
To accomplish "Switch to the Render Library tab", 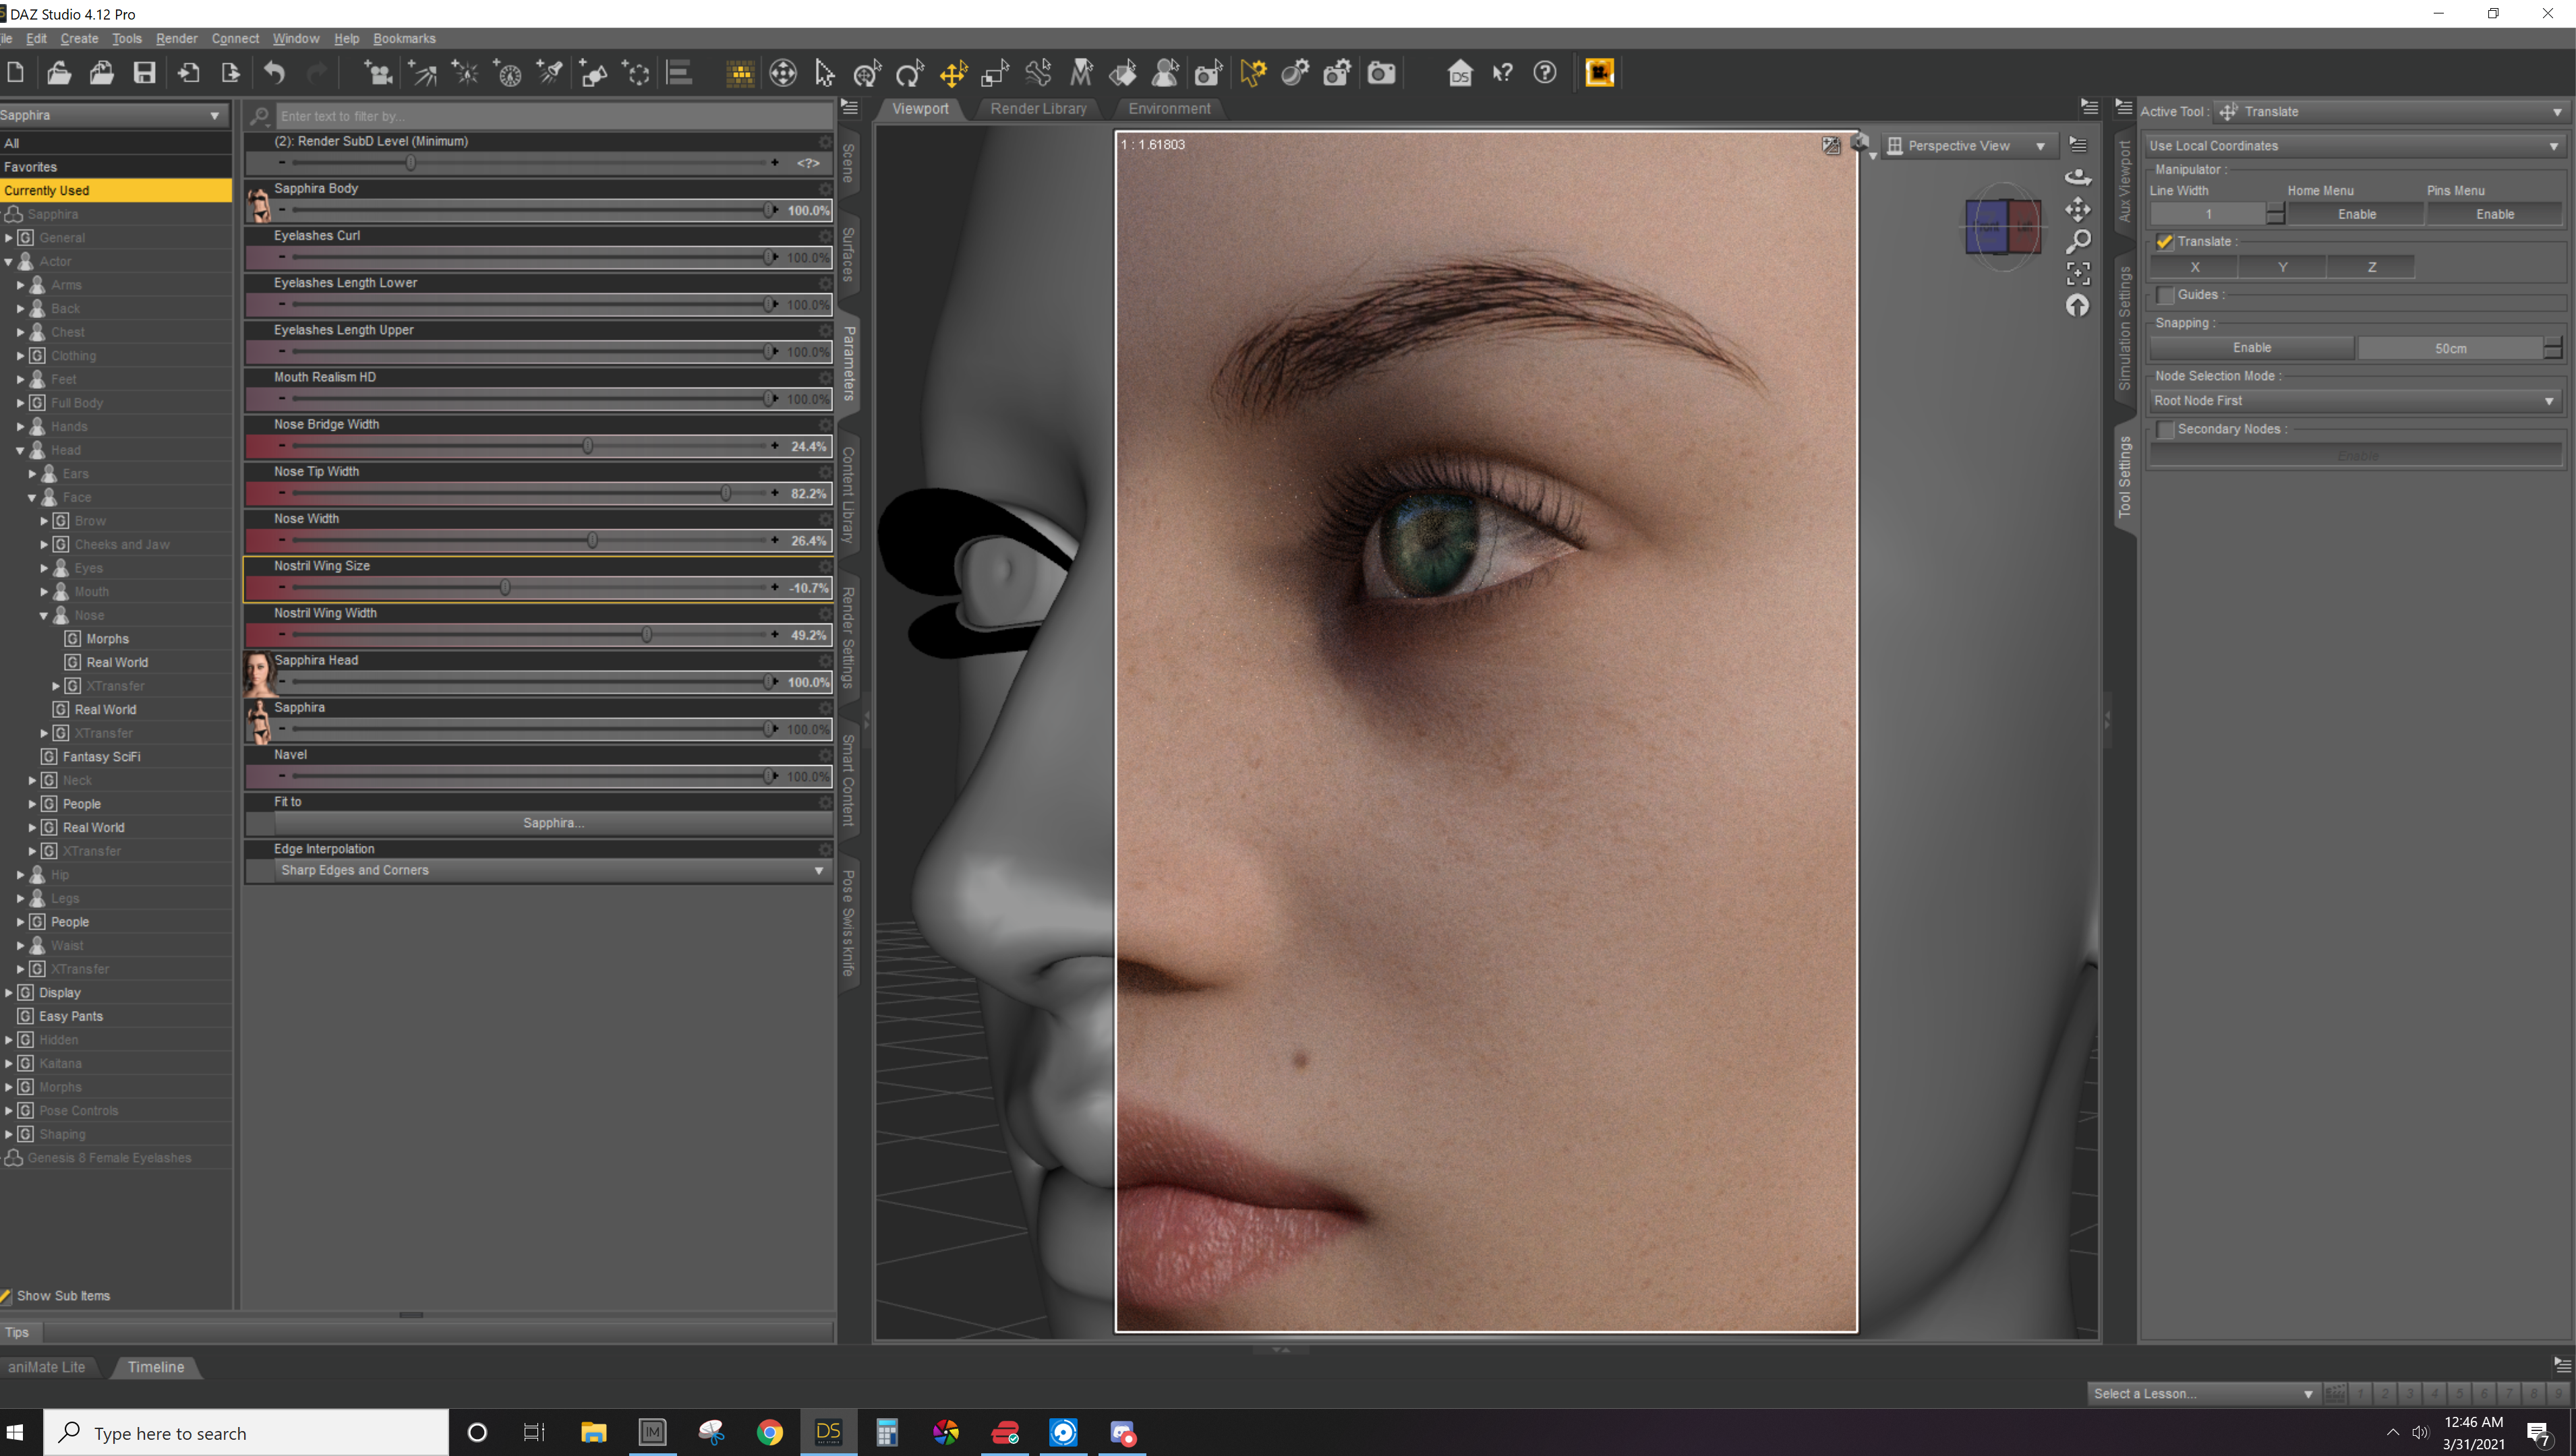I will pos(1037,108).
